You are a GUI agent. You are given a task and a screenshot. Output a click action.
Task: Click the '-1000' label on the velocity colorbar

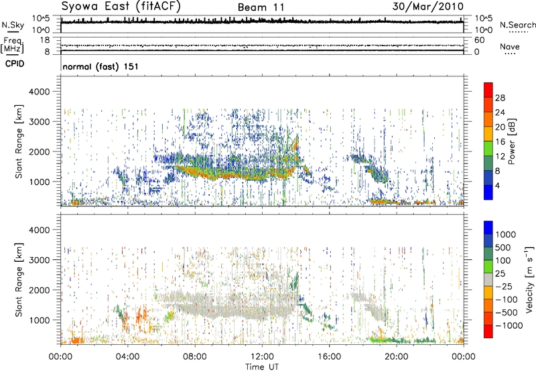509,325
